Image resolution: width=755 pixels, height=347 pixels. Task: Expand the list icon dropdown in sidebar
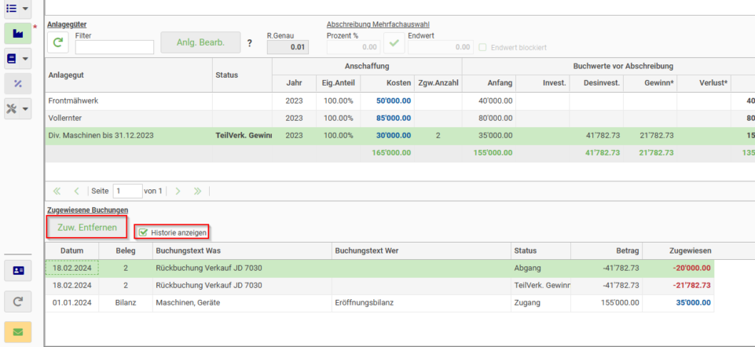25,8
